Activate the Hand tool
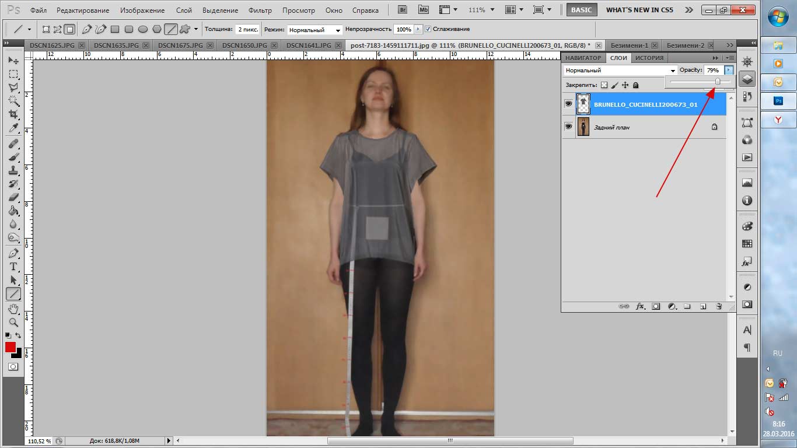797x448 pixels. tap(13, 309)
